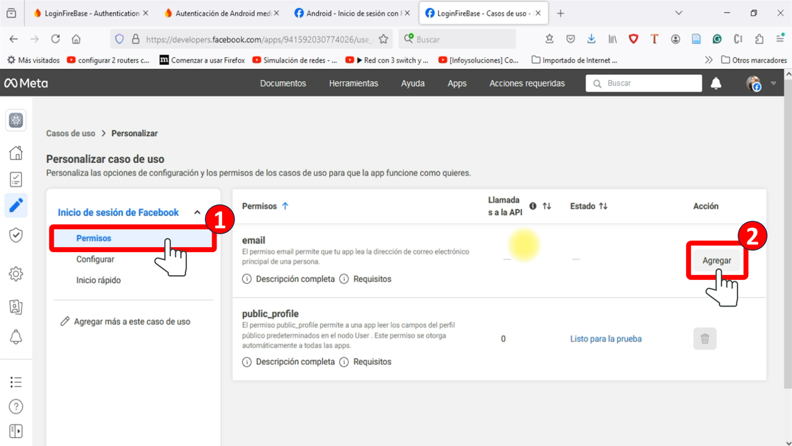The height and width of the screenshot is (446, 792).
Task: Collapse Inicio de sesión de Facebook section
Action: [x=197, y=212]
